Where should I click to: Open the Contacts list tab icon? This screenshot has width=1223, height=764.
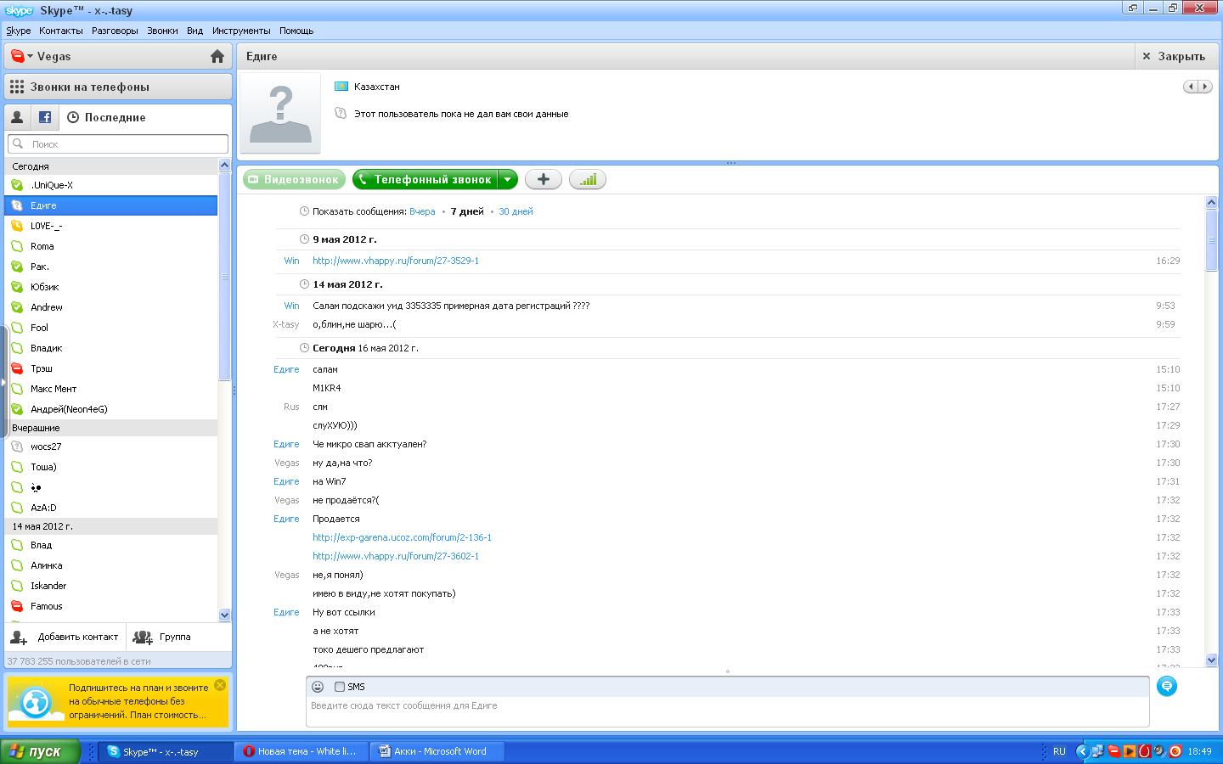point(17,117)
